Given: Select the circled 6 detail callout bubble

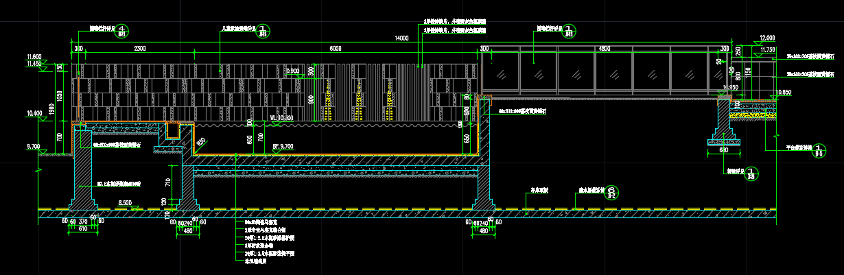Looking at the screenshot, I should (x=613, y=194).
